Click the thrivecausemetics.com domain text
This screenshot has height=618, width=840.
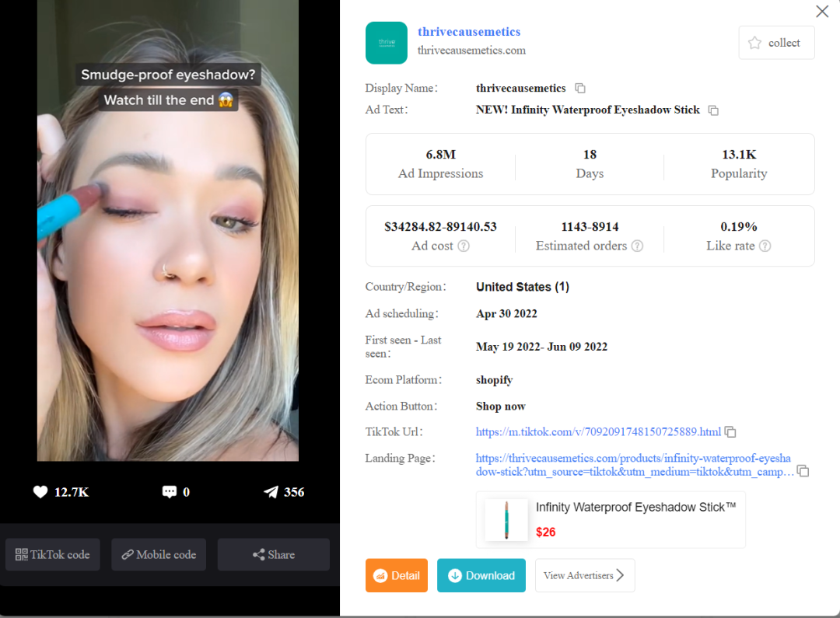471,51
